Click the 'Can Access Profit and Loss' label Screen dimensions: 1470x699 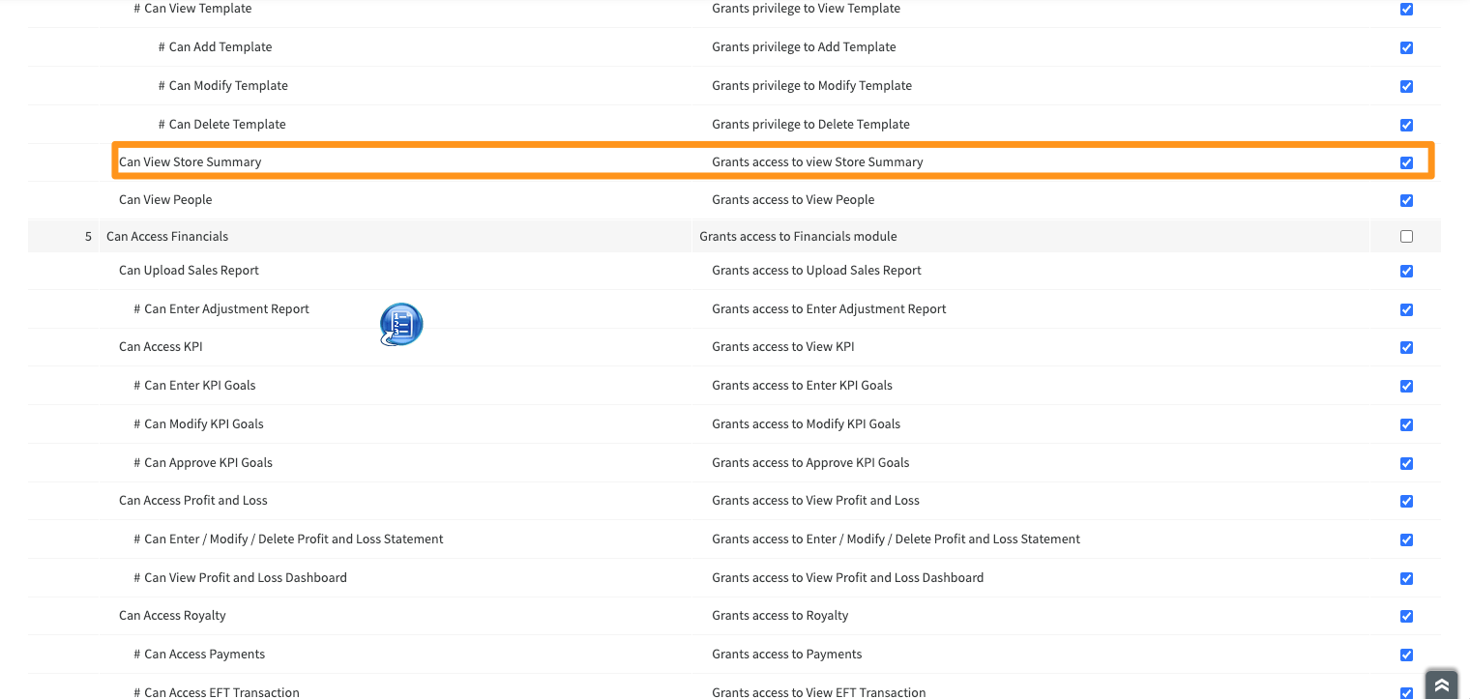click(x=193, y=500)
